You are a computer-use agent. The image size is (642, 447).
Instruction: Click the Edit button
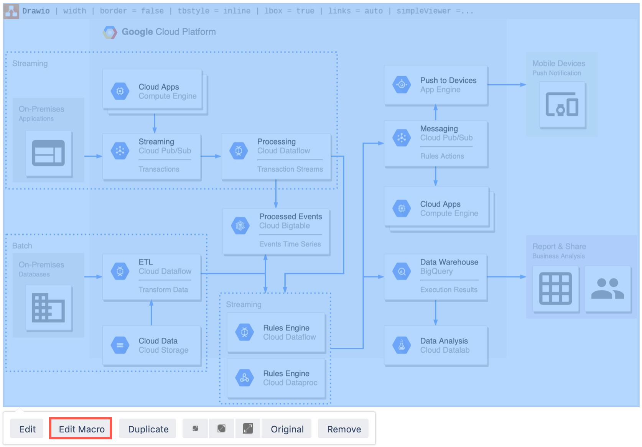26,429
